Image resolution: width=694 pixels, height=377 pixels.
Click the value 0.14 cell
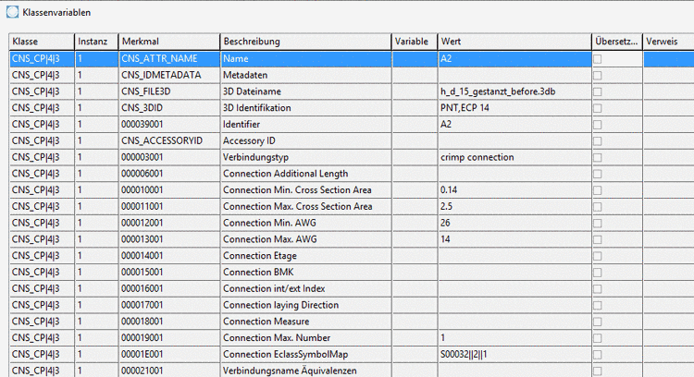pyautogui.click(x=514, y=190)
